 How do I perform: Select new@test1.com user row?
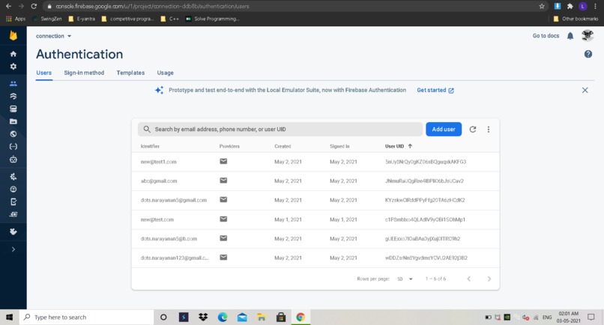tap(315, 162)
